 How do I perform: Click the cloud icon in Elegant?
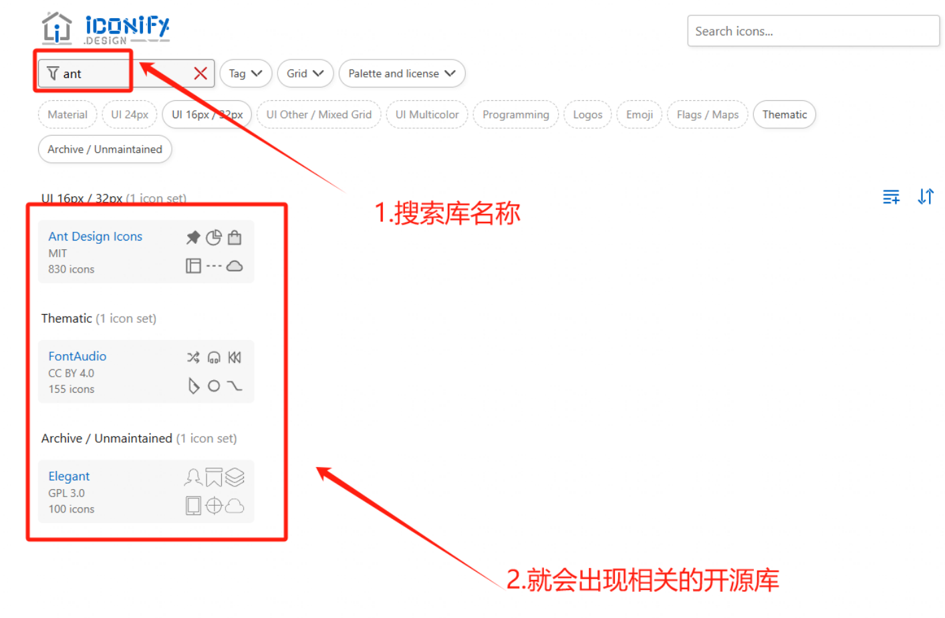point(235,506)
